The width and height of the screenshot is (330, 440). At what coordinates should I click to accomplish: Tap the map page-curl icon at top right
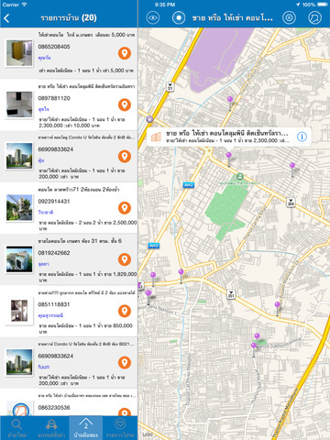(314, 17)
